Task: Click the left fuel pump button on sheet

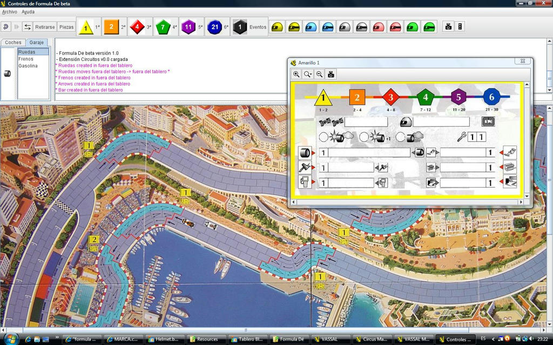Action: click(305, 182)
